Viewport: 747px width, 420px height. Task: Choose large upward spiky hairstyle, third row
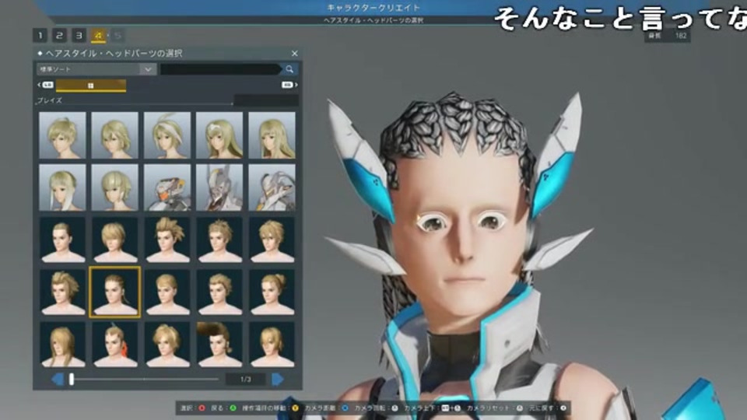coord(167,240)
